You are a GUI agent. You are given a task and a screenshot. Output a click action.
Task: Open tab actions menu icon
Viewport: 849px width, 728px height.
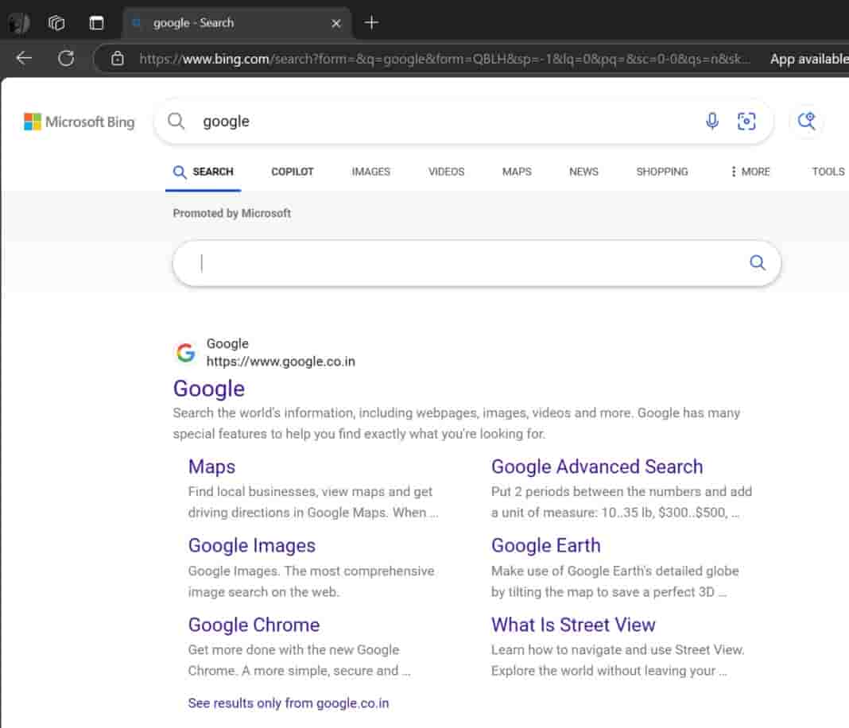pyautogui.click(x=96, y=23)
